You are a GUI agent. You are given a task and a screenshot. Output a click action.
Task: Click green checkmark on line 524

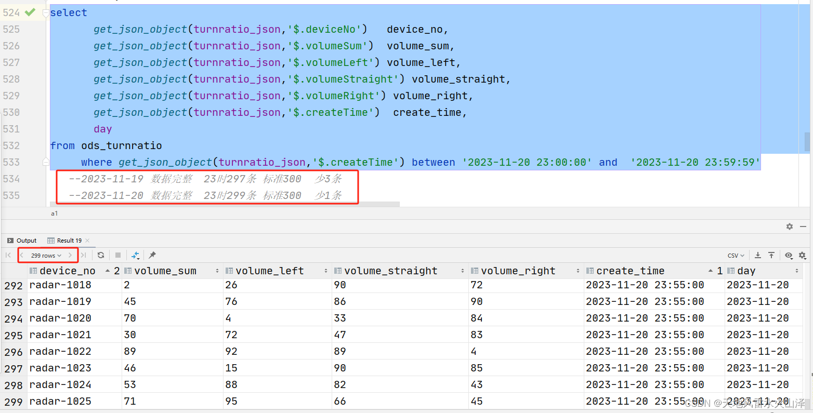click(30, 12)
